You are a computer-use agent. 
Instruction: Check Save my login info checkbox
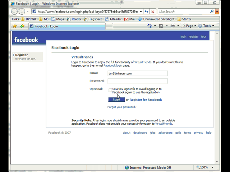(110, 90)
